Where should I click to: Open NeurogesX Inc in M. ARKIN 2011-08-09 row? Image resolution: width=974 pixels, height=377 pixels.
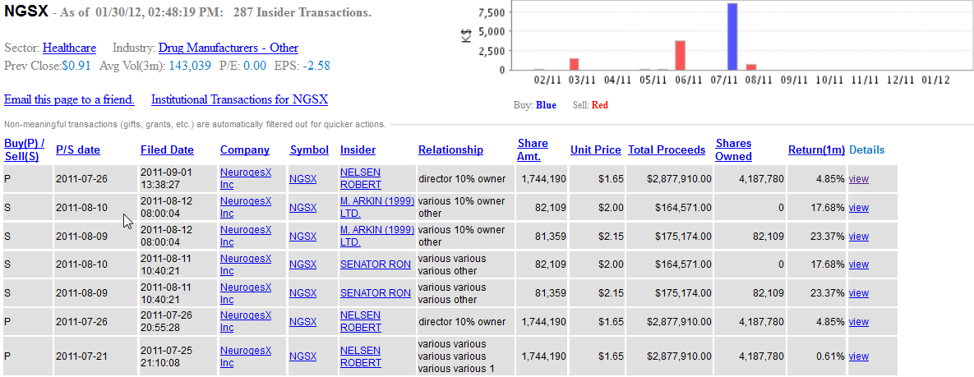point(246,236)
